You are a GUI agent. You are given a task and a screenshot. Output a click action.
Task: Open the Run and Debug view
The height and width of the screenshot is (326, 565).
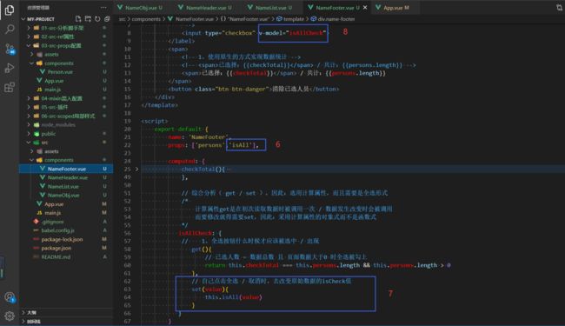tap(10, 68)
